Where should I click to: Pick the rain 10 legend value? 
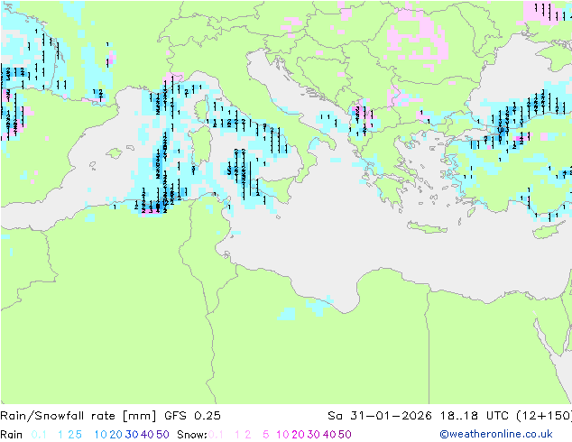(100, 435)
